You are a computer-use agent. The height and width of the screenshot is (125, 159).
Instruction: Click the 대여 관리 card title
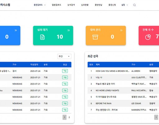coord(95,30)
